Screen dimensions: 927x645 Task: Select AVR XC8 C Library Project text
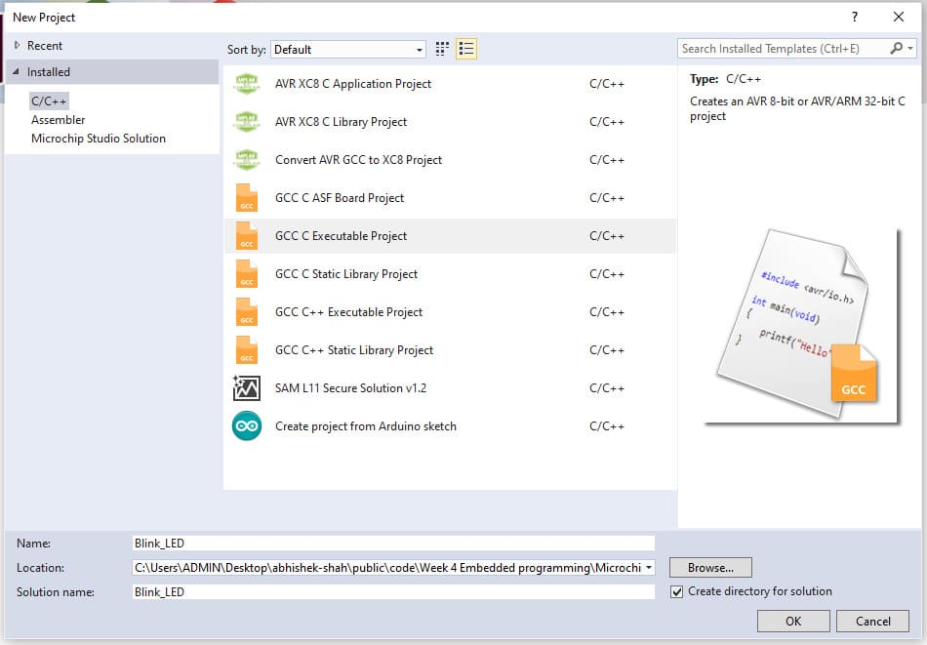coord(342,122)
